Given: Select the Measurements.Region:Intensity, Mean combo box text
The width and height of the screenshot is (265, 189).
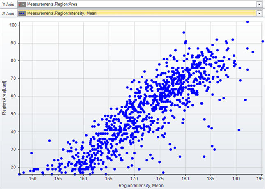Looking at the screenshot, I should point(62,13).
